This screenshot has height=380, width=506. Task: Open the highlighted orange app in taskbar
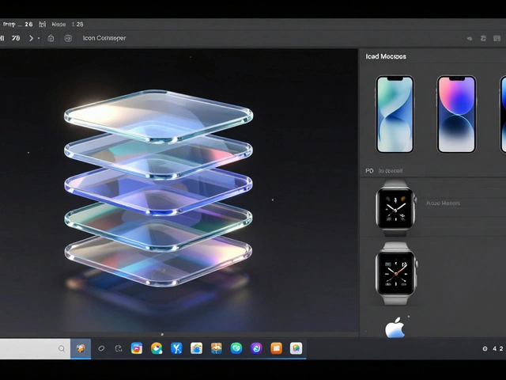(x=81, y=348)
